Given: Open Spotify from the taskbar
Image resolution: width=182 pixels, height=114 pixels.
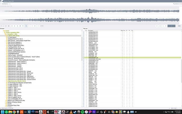Looking at the screenshot, I should [82, 112].
